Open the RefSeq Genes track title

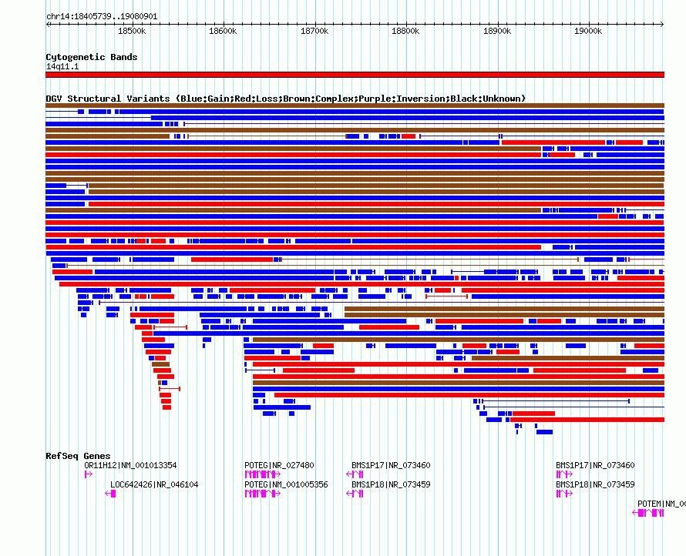(78, 456)
